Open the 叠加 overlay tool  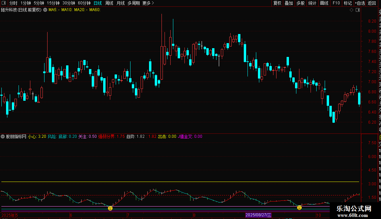point(289,3)
